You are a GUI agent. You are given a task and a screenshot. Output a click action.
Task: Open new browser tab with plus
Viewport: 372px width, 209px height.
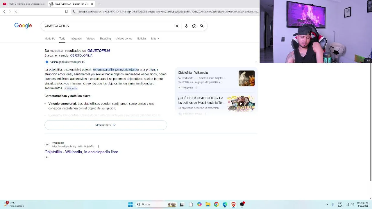point(99,4)
